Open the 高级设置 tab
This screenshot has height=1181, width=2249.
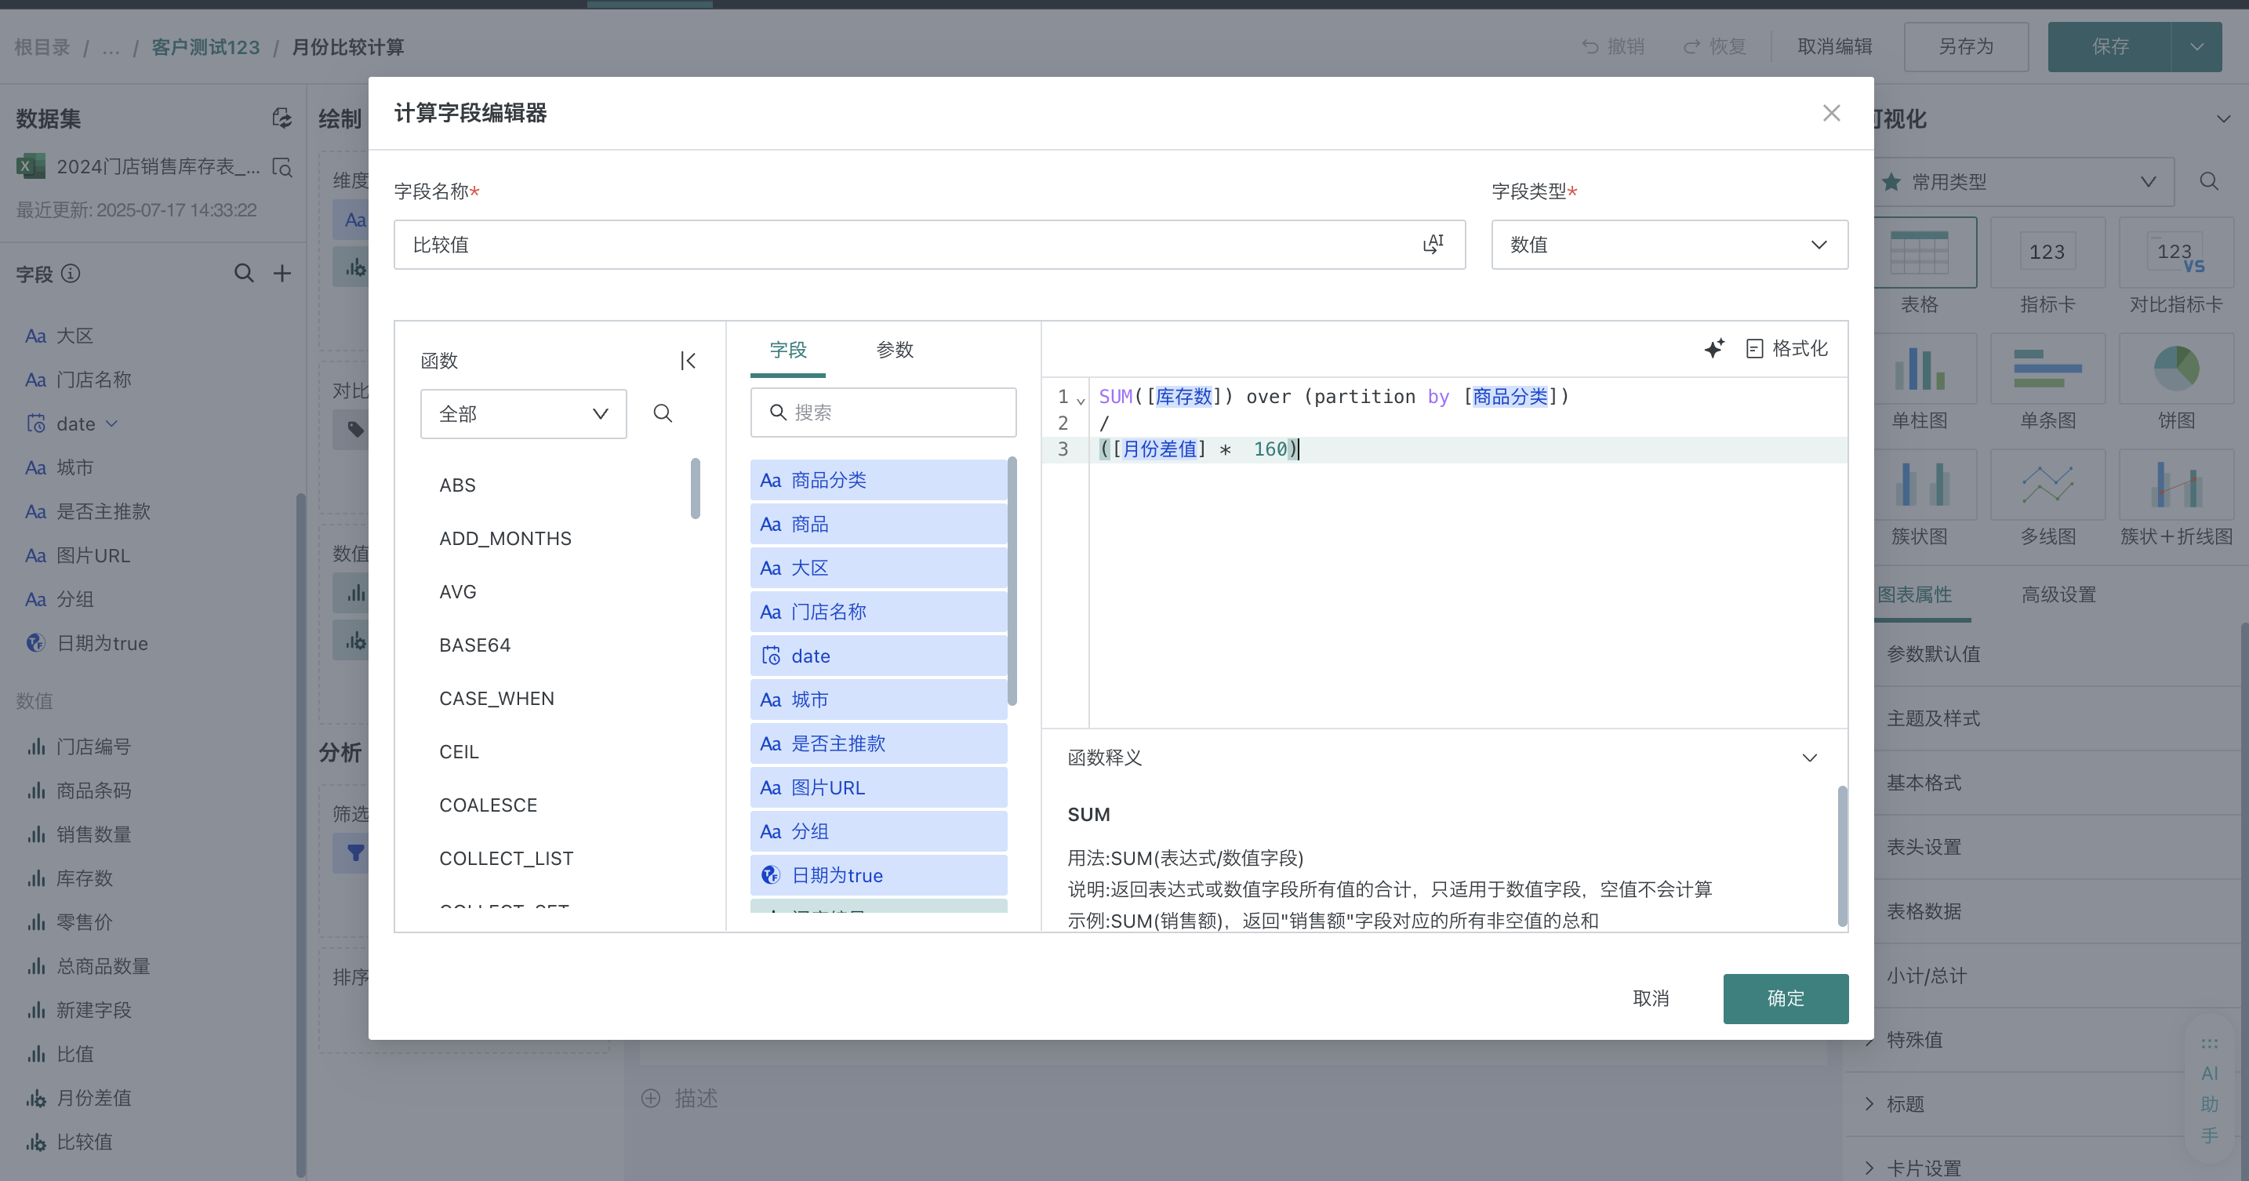pyautogui.click(x=2057, y=594)
